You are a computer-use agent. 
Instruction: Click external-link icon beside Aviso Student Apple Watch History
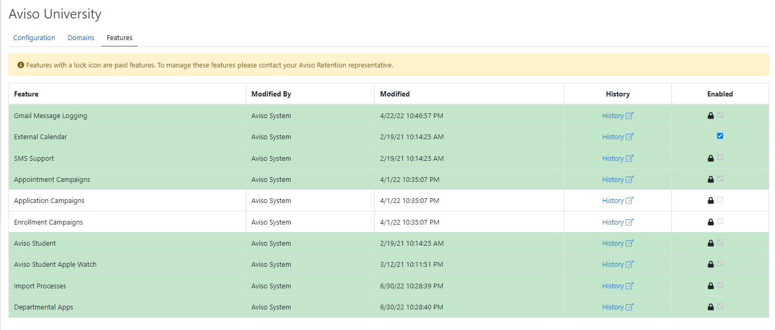point(630,264)
